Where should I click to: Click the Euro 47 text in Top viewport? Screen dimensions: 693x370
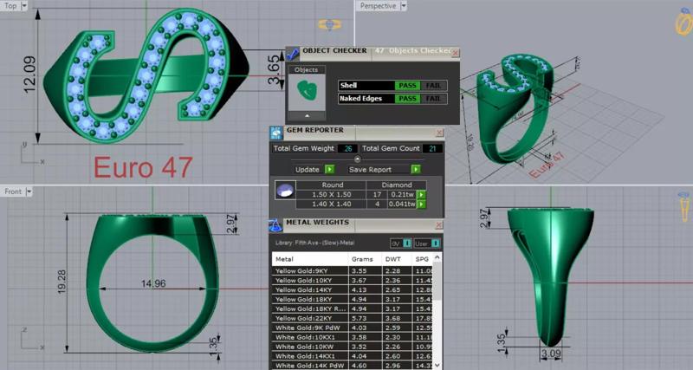tap(143, 167)
